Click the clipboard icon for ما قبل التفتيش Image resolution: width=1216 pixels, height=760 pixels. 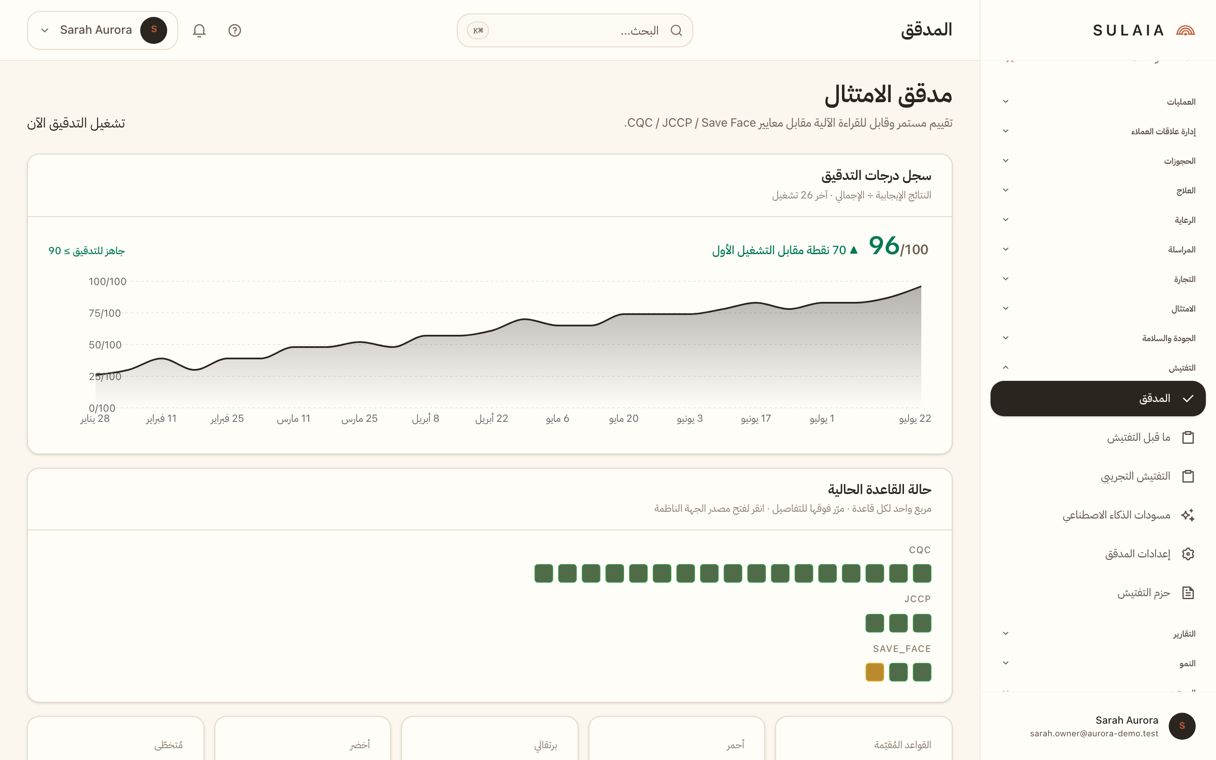(x=1188, y=437)
